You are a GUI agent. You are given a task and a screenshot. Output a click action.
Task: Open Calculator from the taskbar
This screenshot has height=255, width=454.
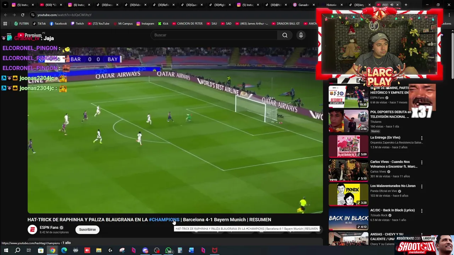coord(180,250)
